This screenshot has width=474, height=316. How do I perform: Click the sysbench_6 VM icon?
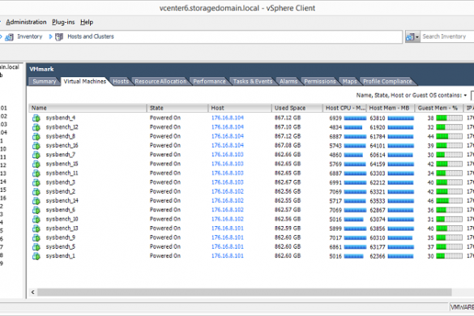(36, 210)
